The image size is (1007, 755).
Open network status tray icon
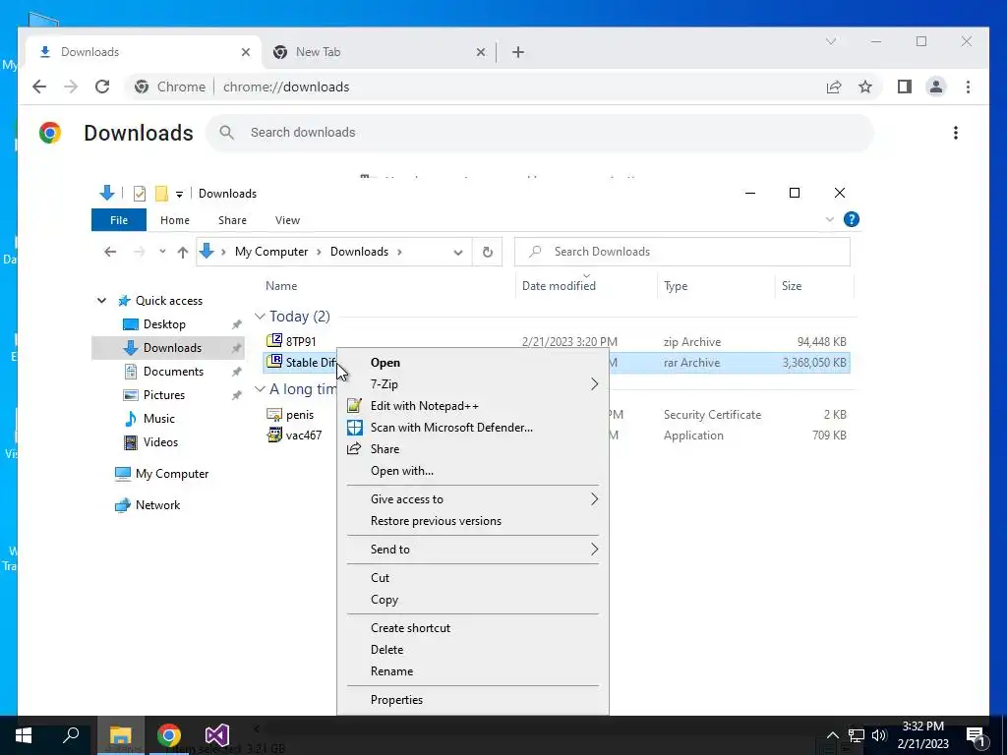[857, 735]
